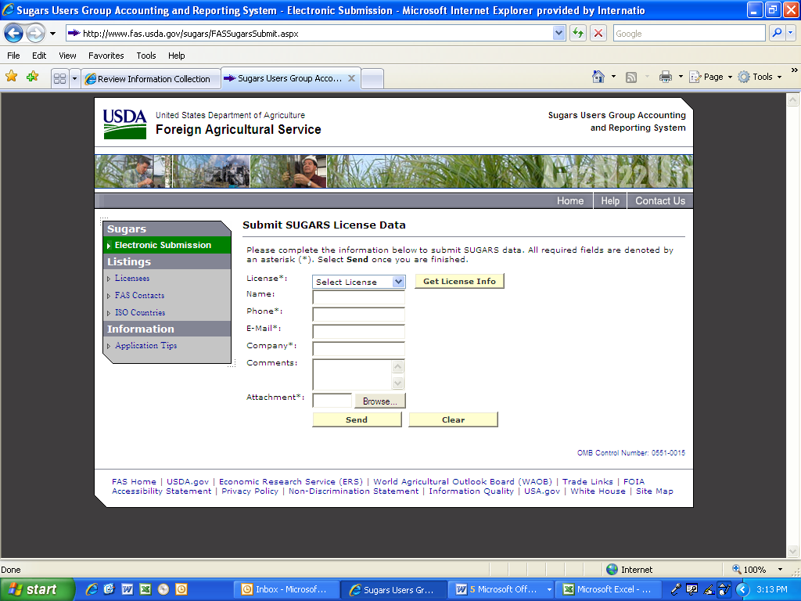Image resolution: width=801 pixels, height=601 pixels.
Task: Click the Google search box
Action: [688, 34]
